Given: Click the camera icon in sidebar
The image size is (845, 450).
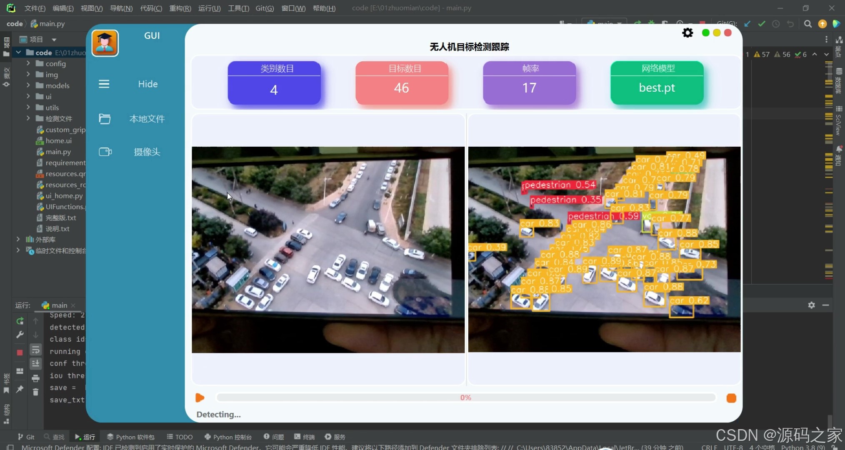Looking at the screenshot, I should (x=105, y=152).
